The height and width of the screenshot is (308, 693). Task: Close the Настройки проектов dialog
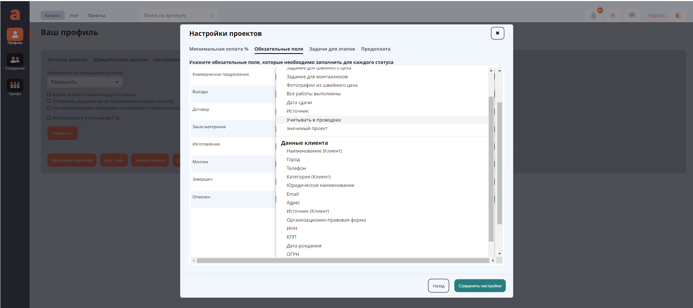tap(497, 33)
